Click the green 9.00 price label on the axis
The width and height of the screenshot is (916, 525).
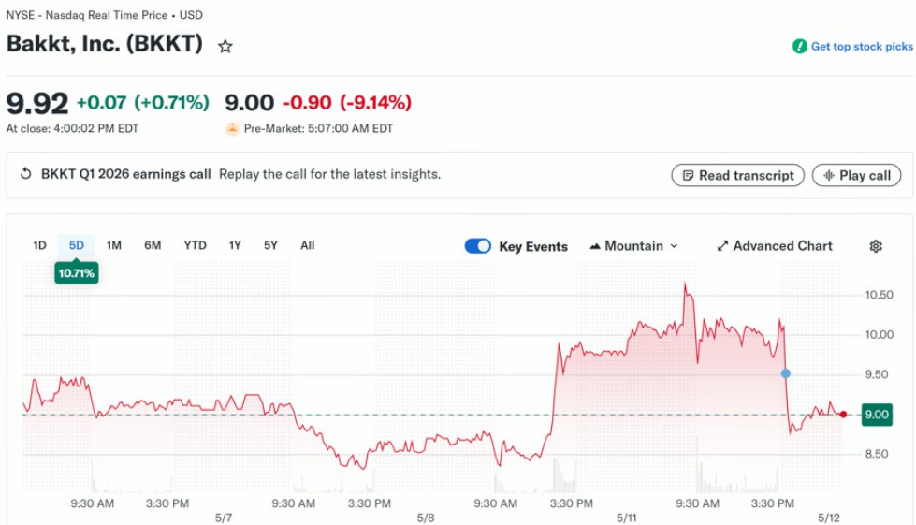877,415
